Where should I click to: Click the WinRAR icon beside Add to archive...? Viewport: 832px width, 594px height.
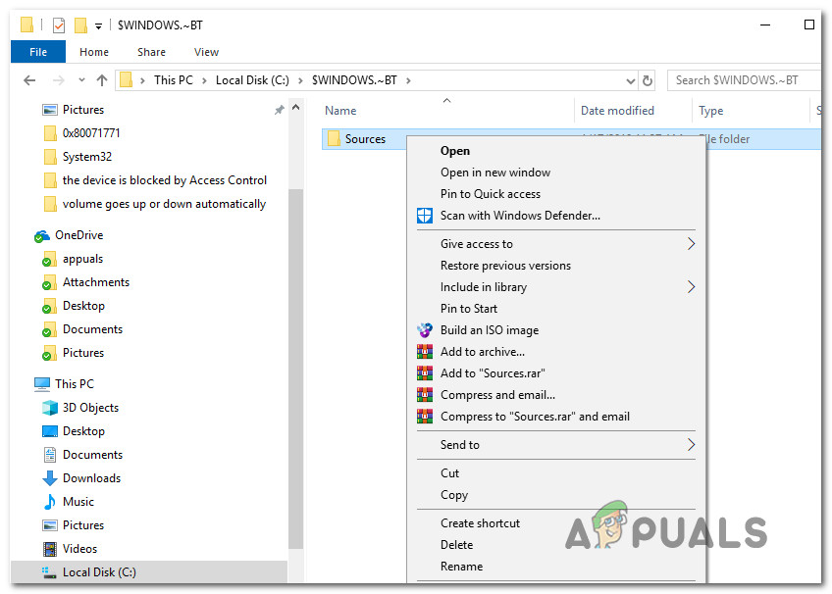tap(425, 352)
